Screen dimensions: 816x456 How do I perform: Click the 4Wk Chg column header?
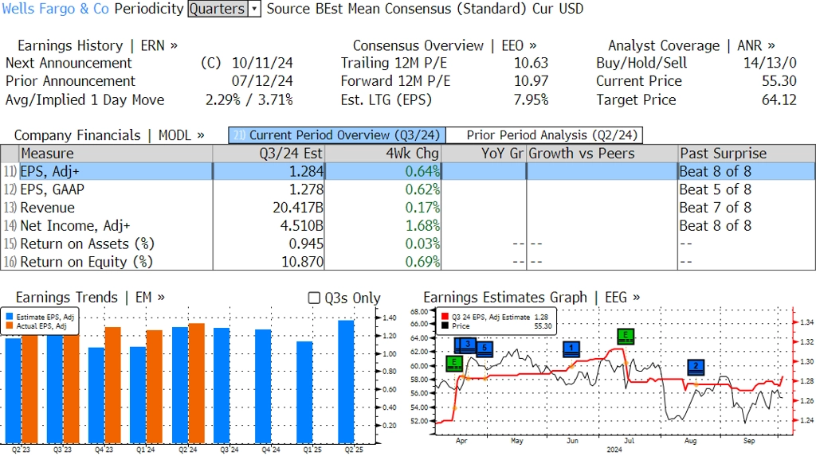(x=383, y=154)
